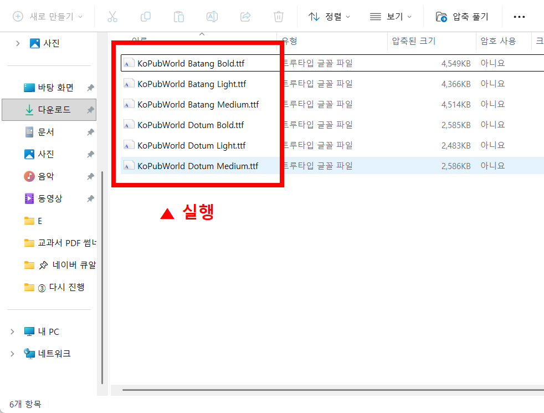This screenshot has height=413, width=544.
Task: Click the sidebar vertical scrollbar
Action: (x=102, y=278)
